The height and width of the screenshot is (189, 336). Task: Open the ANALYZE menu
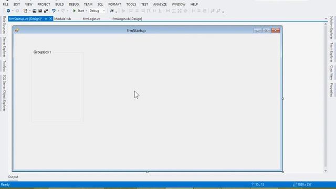tap(160, 4)
